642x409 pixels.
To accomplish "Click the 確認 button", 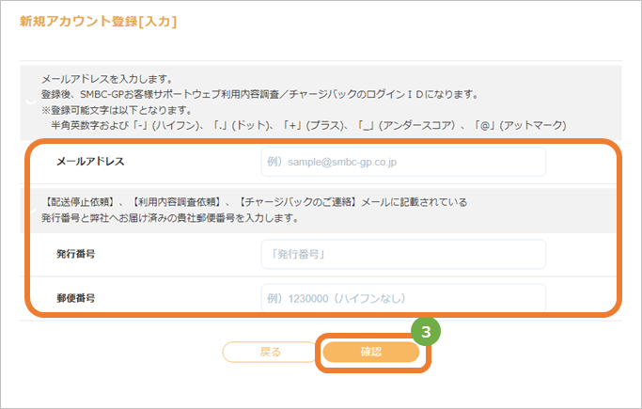I will pos(371,352).
